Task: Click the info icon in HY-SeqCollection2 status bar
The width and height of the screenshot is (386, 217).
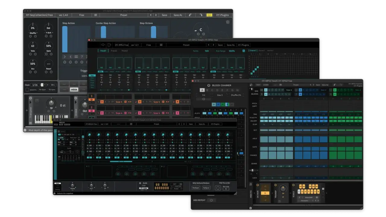Action: (25, 131)
